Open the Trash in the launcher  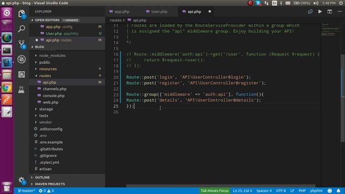point(7,187)
